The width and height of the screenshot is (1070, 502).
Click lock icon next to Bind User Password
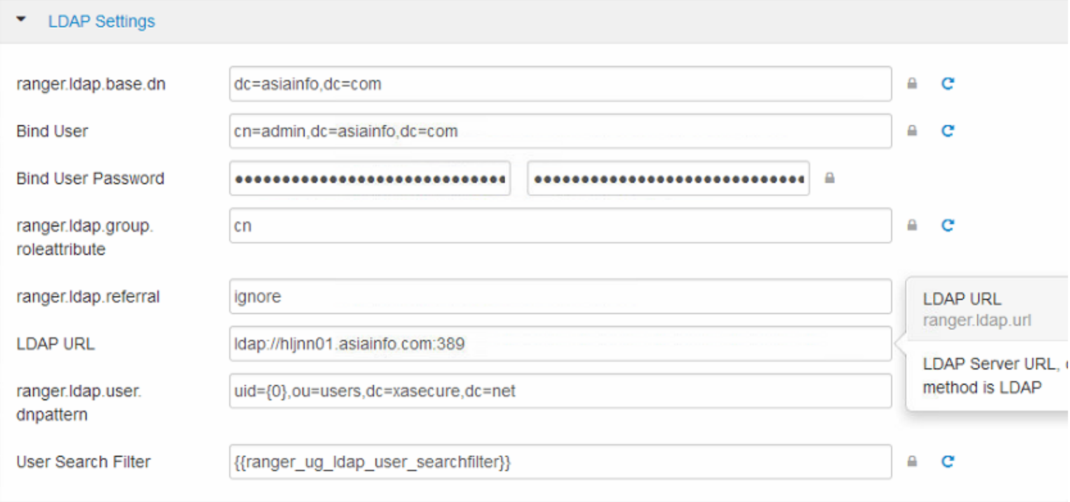tap(830, 178)
